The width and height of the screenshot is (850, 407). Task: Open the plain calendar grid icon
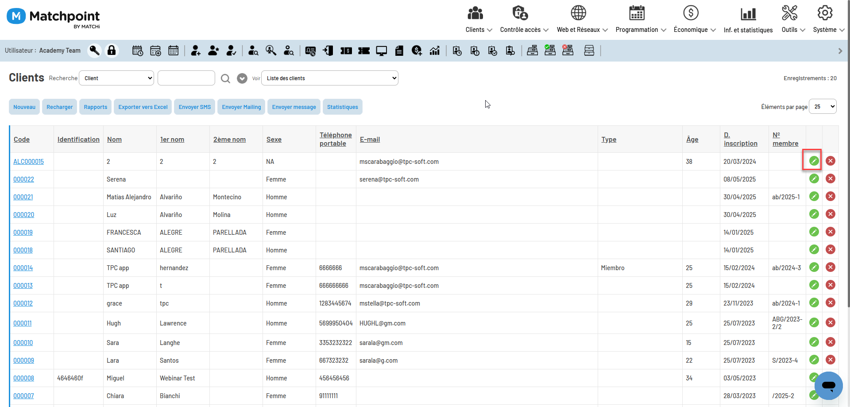click(x=173, y=50)
